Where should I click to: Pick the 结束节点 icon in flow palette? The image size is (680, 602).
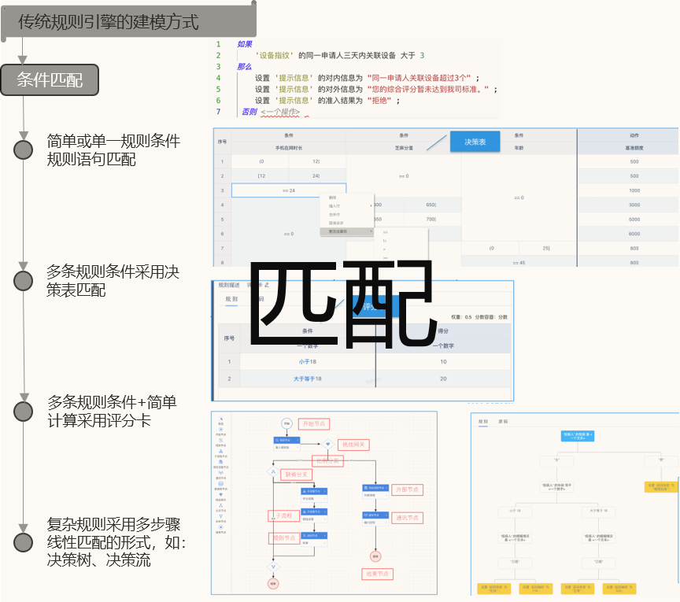coord(220,529)
